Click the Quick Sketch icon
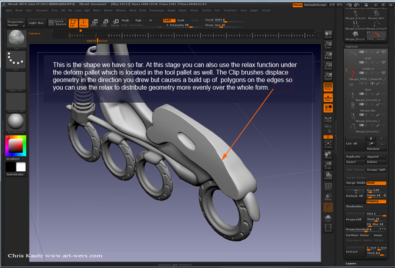 [58, 23]
